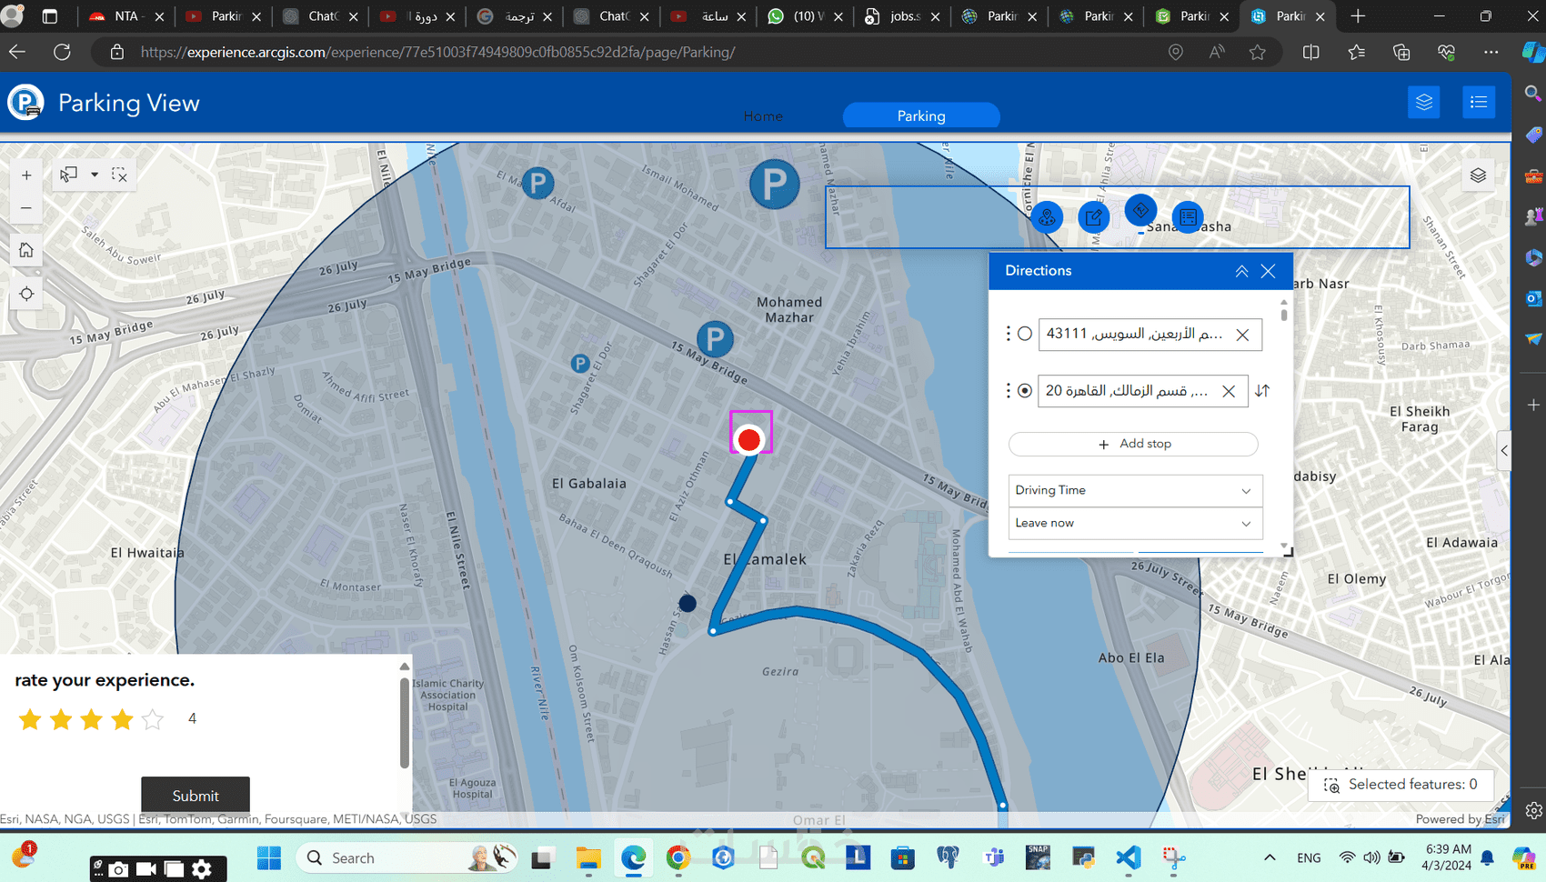Expand the select tool options arrow
1546x882 pixels.
(95, 175)
